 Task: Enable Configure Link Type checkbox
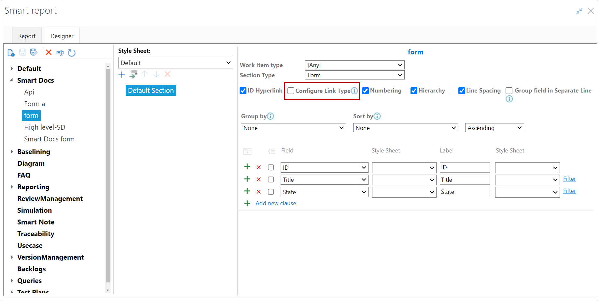[291, 91]
